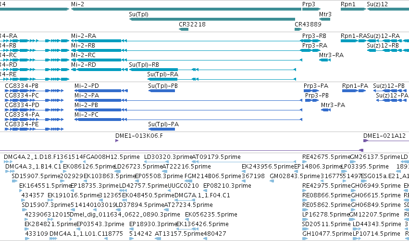Click the GM02843.5prime EST label
The image size is (409, 241).
[x=295, y=176]
